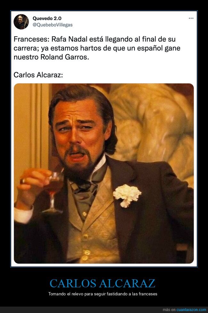208x313 pixels.
Task: Click the Quevedo 2.0 profile avatar
Action: click(21, 22)
